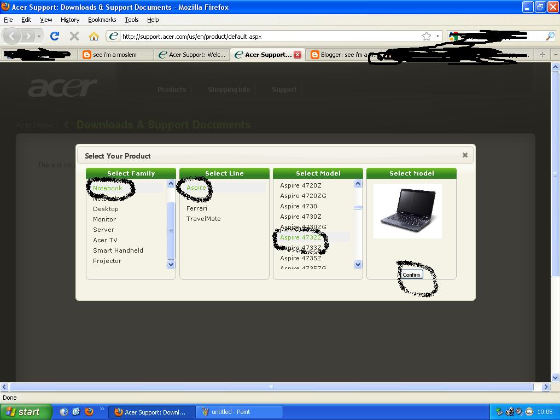The image size is (560, 420).
Task: Click the Acer logo
Action: (x=63, y=87)
